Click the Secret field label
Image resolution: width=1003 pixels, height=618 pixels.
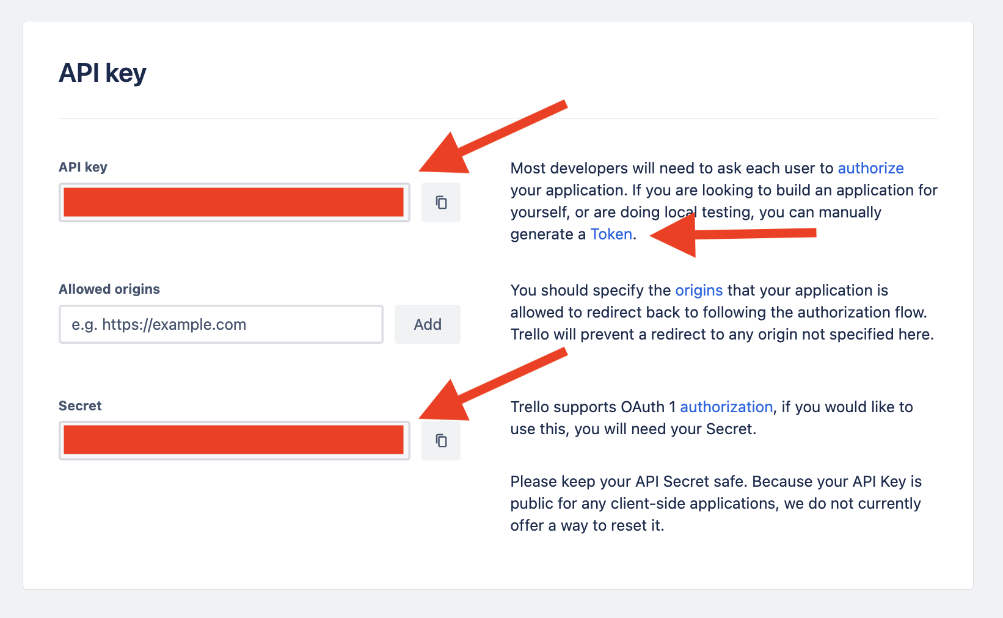pyautogui.click(x=80, y=406)
